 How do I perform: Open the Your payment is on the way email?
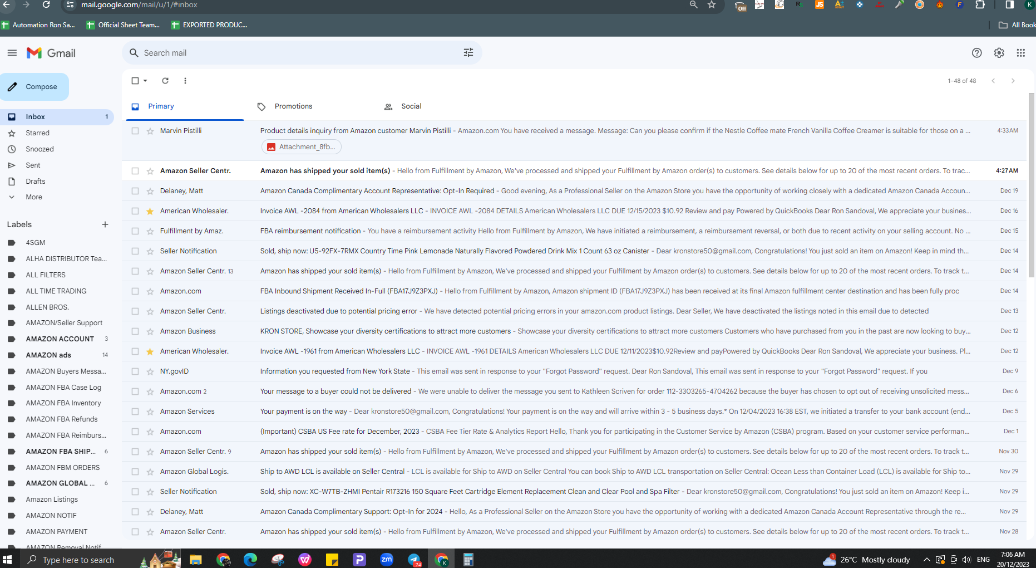pyautogui.click(x=574, y=412)
